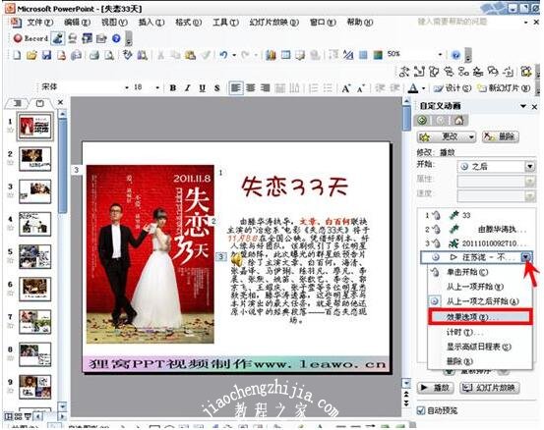Image resolution: width=544 pixels, height=430 pixels.
Task: Switch to the slides thumbnail tab
Action: pos(40,103)
